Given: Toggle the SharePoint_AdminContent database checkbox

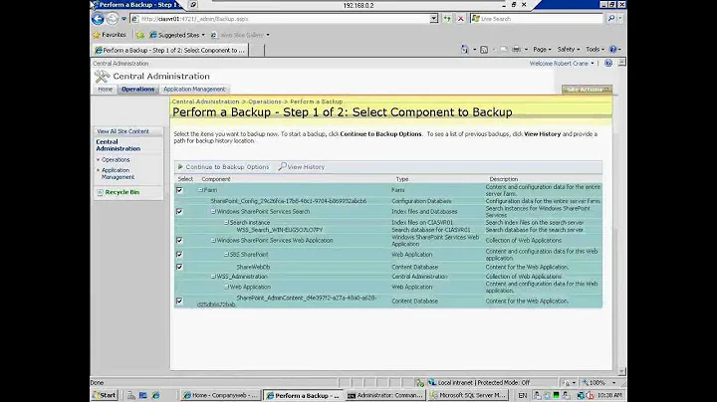Looking at the screenshot, I should (x=179, y=301).
